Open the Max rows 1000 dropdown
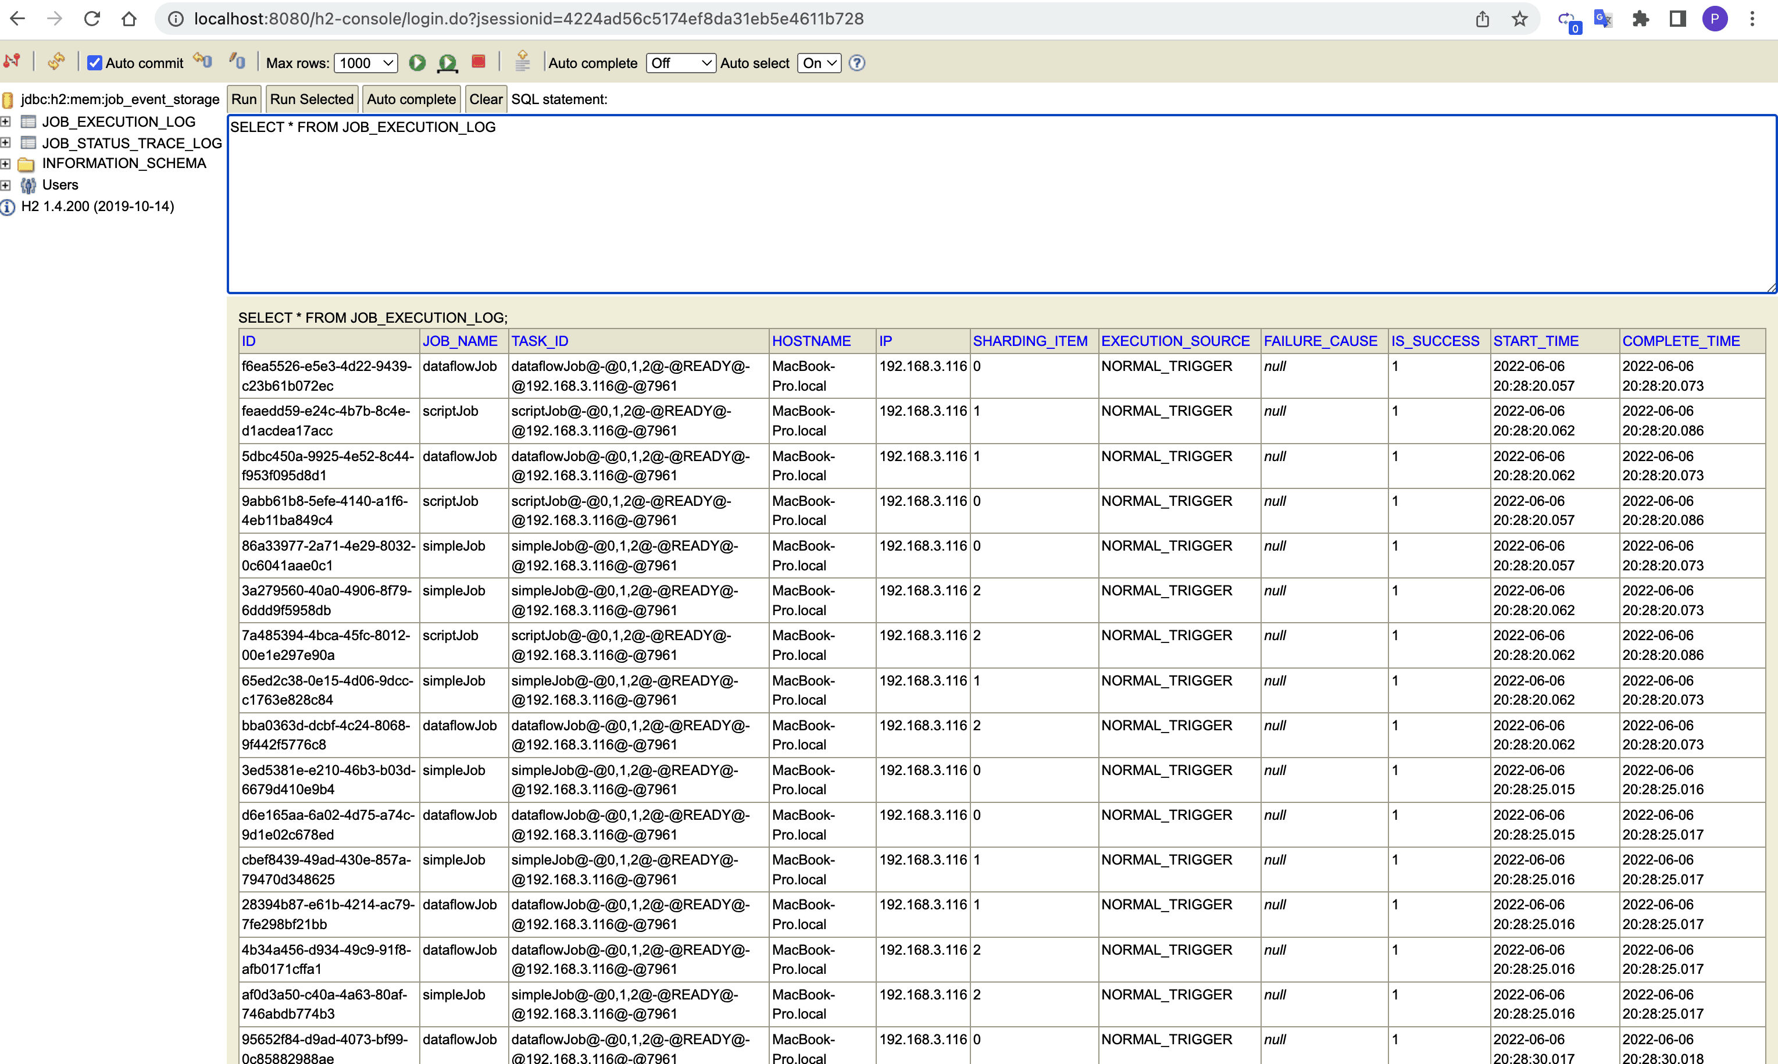Viewport: 1778px width, 1064px height. pyautogui.click(x=366, y=63)
